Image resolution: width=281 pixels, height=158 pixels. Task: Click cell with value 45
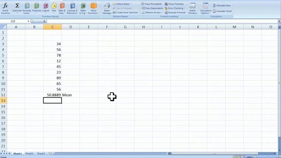click(52, 67)
